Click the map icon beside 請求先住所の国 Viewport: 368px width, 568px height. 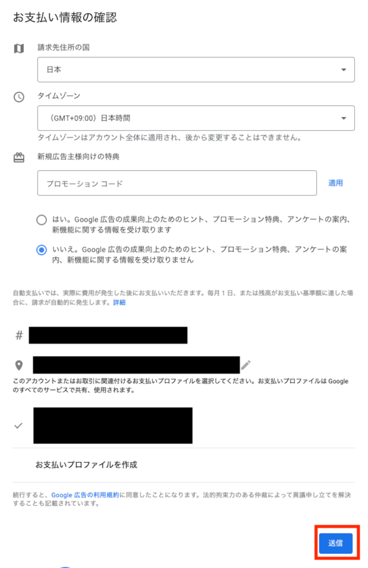pyautogui.click(x=19, y=49)
